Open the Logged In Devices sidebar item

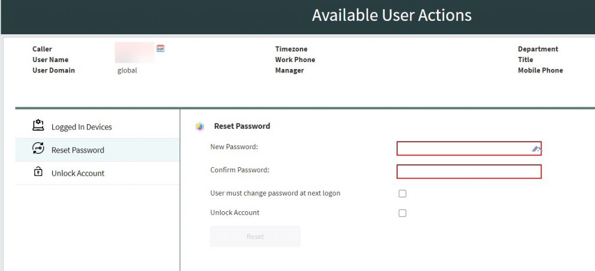[x=97, y=127]
